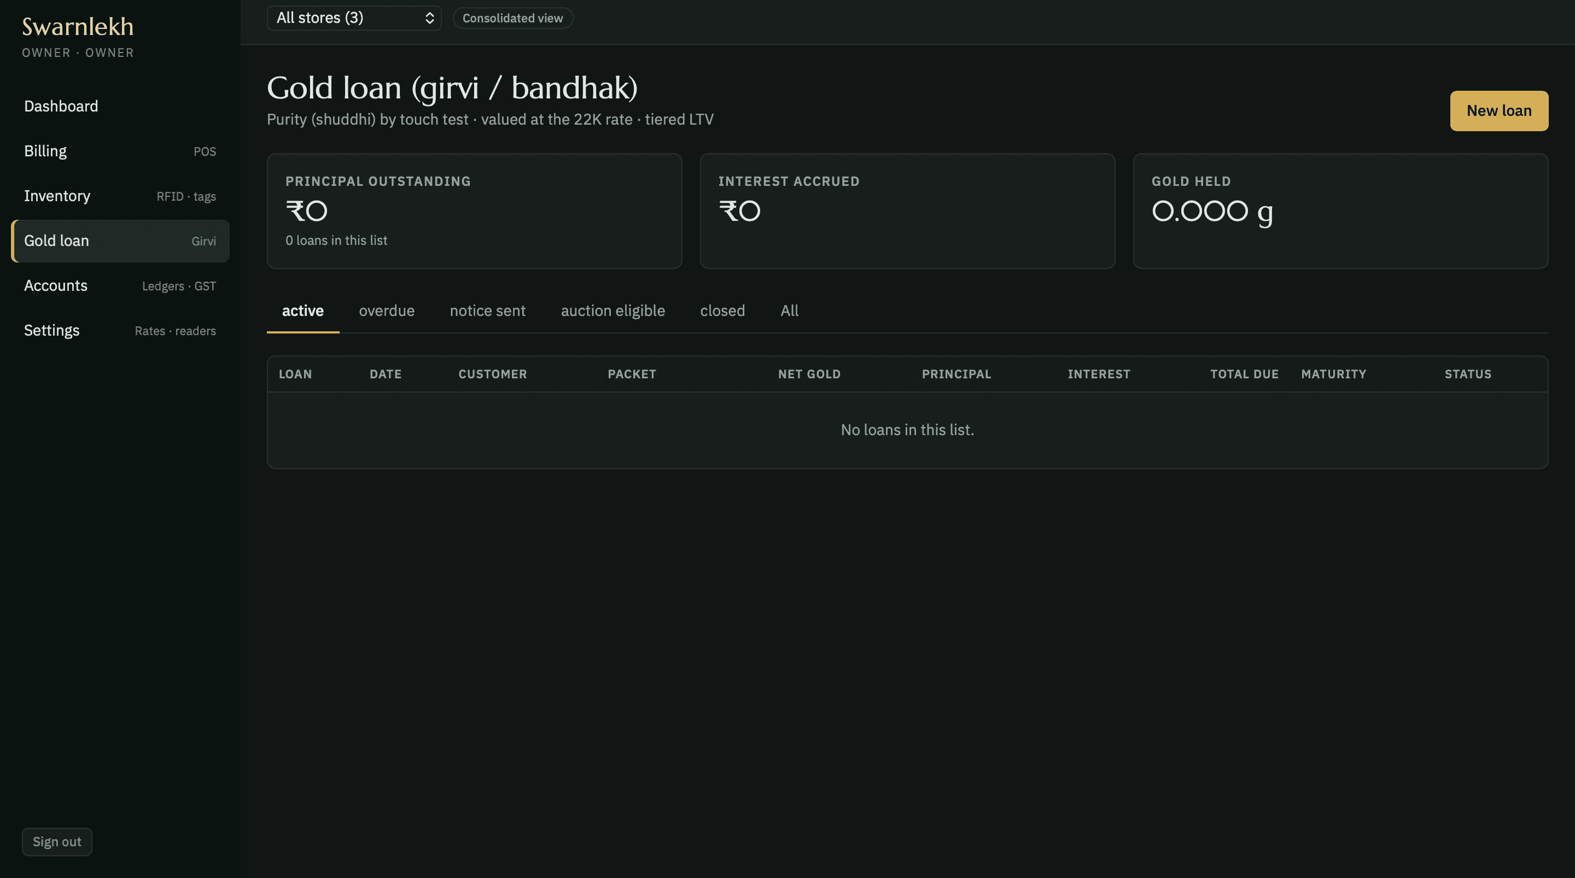The width and height of the screenshot is (1575, 878).
Task: Open the All stores (3) dropdown
Action: [354, 17]
